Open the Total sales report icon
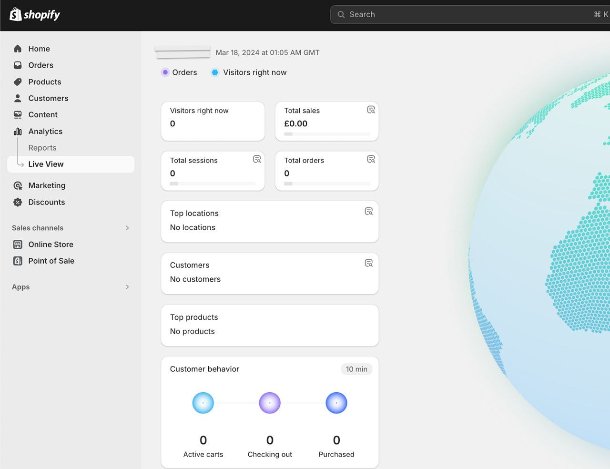 tap(371, 110)
